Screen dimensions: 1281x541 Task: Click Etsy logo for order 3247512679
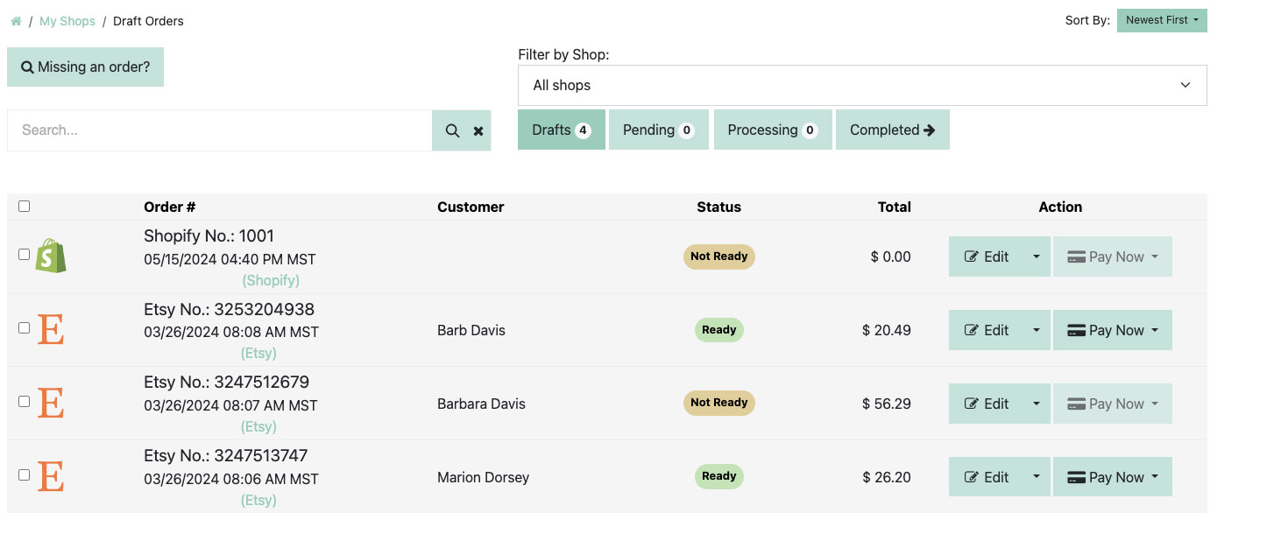[x=51, y=404]
